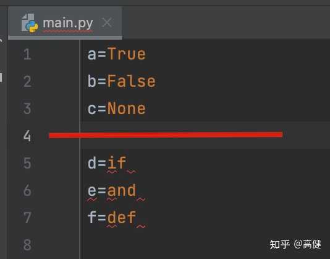Click line number 1 in the gutter

pyautogui.click(x=27, y=55)
